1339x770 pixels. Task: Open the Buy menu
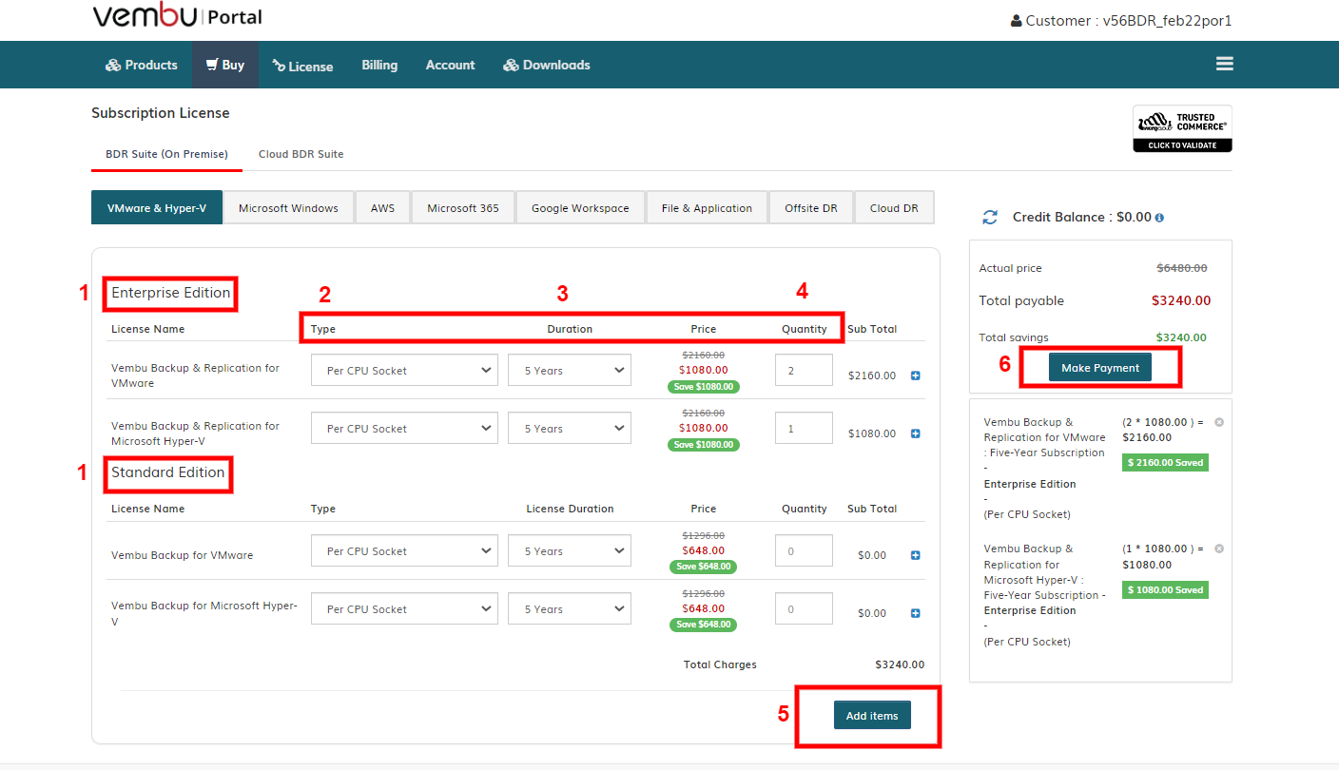point(225,65)
